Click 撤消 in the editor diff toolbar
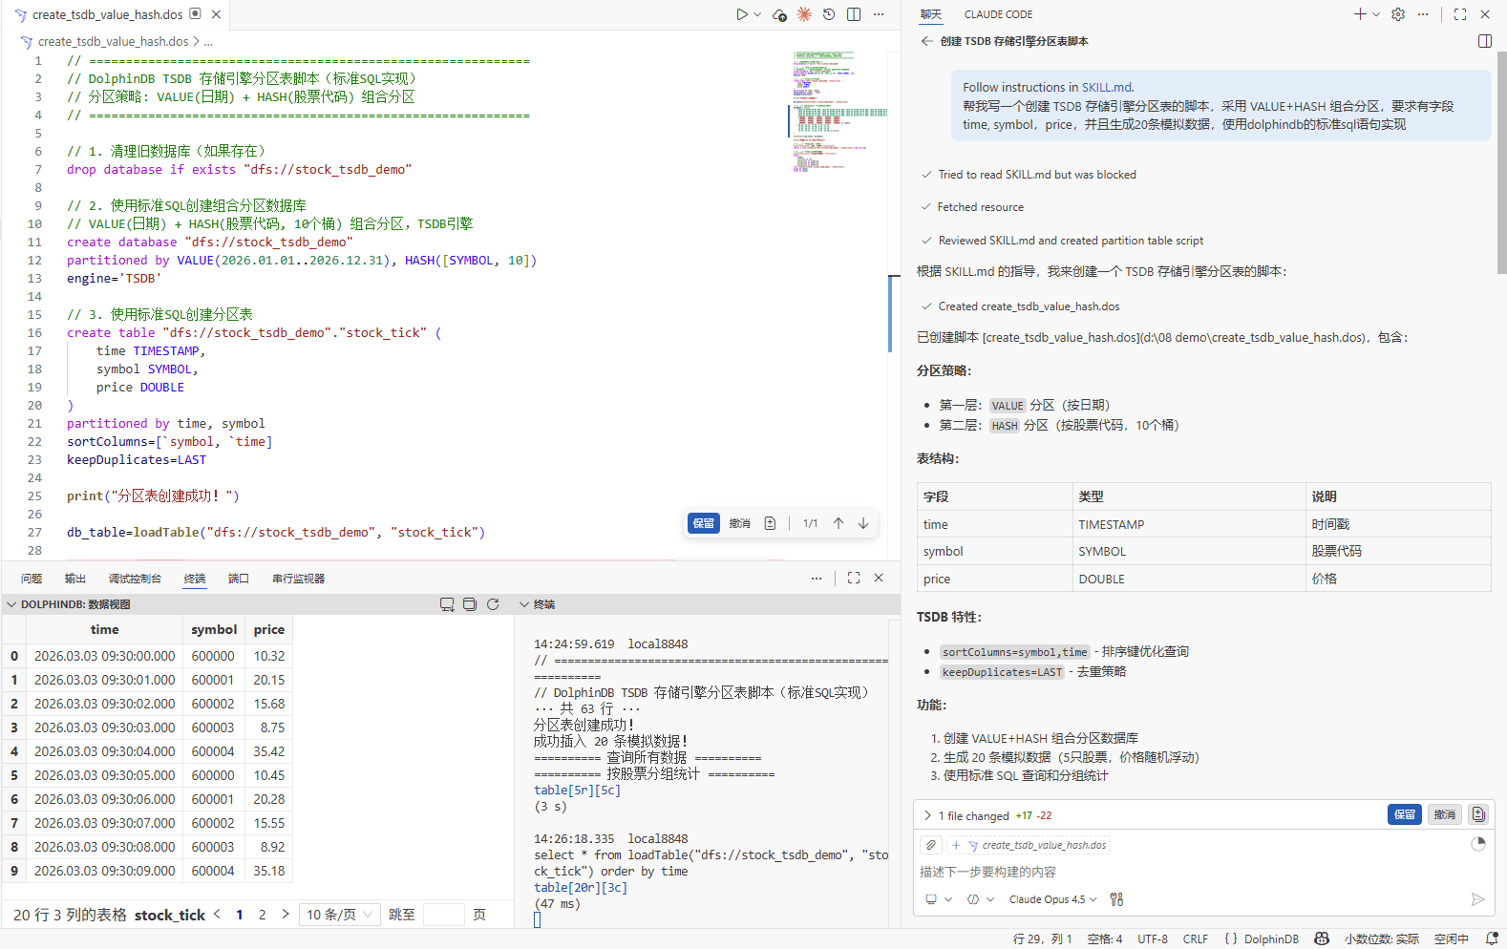The height and width of the screenshot is (949, 1507). tap(740, 523)
